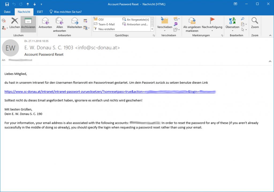This screenshot has height=192, width=274.
Task: Click the 'Solltest nicht du dieses Email' sentence
Action: 73,101
